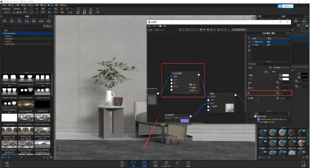This screenshot has height=168, width=310.
Task: Click the output socket of the color adjust node
Action: coord(199,75)
